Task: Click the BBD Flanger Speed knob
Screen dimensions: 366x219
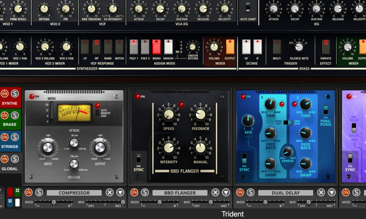Action: point(168,114)
